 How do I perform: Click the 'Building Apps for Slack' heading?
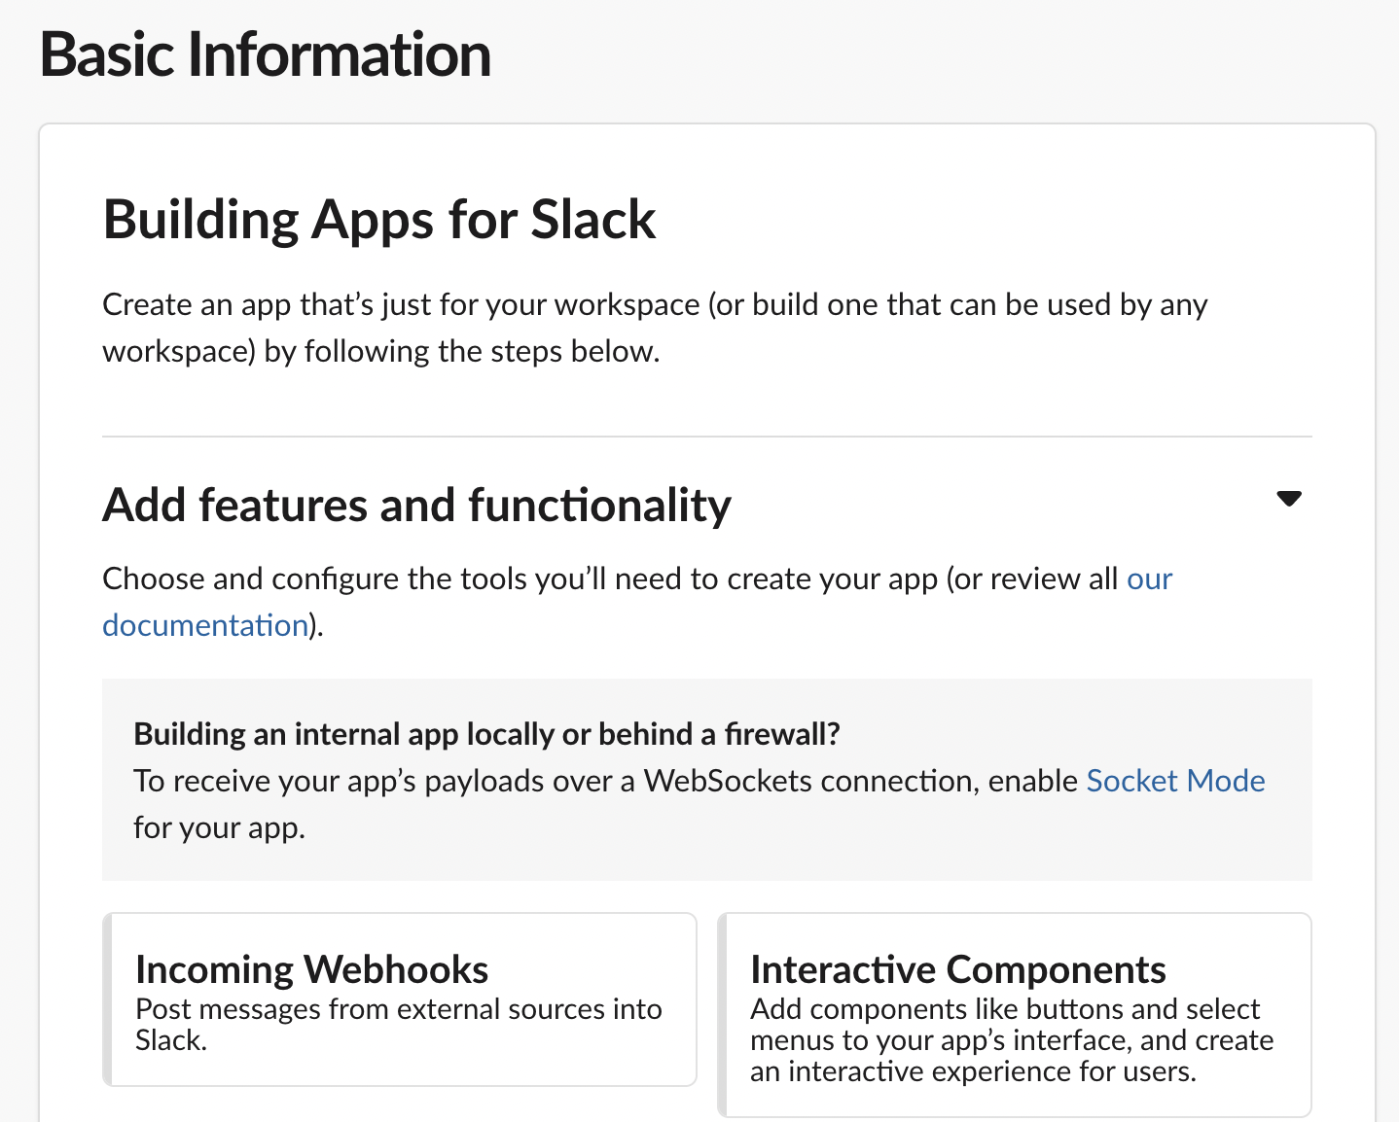coord(379,220)
